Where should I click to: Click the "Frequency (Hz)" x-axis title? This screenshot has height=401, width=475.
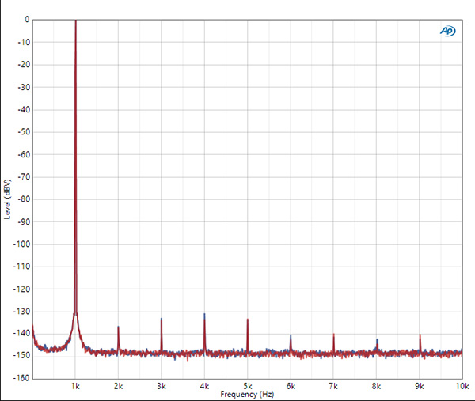pos(248,394)
